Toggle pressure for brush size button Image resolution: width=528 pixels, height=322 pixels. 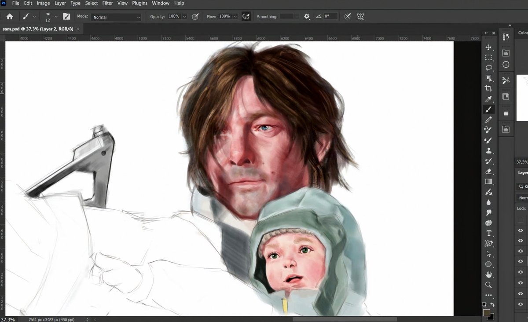coord(348,17)
